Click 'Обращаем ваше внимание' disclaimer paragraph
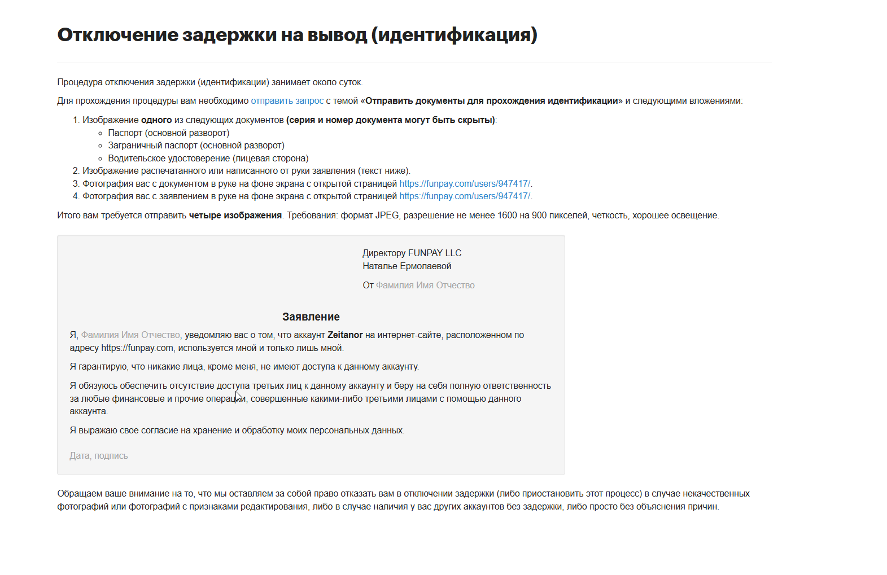The width and height of the screenshot is (887, 575). coord(404,500)
